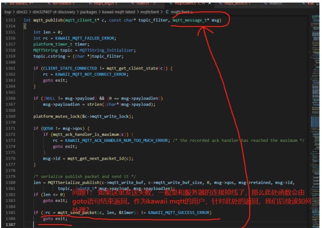Click mqtt_ack_handler_is_maximum on line 1372
Image resolution: width=322 pixels, height=228 pixels.
point(86,134)
